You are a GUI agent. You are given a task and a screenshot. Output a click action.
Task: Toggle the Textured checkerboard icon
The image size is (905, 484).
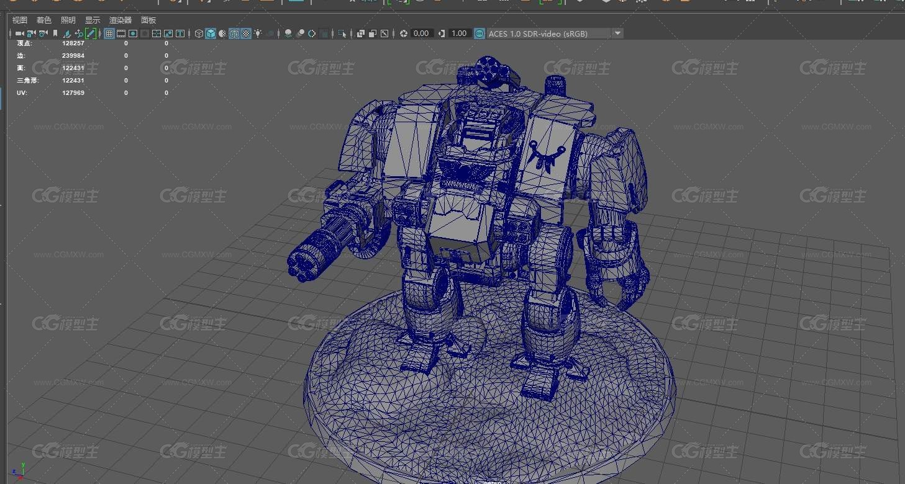[x=246, y=34]
